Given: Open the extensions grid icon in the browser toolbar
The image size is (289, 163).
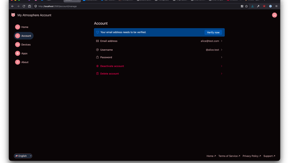Looking at the screenshot, I should [x=242, y=6].
